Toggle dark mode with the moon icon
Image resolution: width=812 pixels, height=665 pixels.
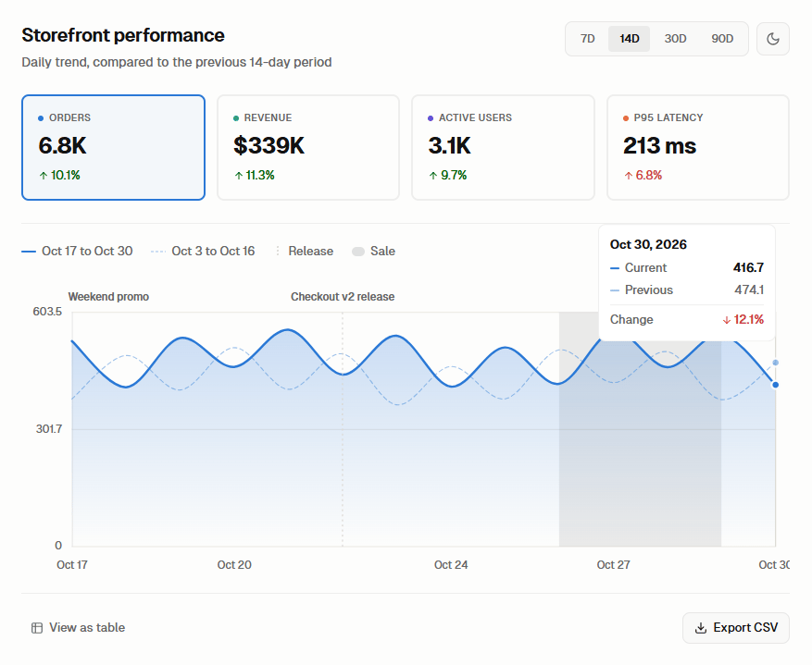(772, 39)
